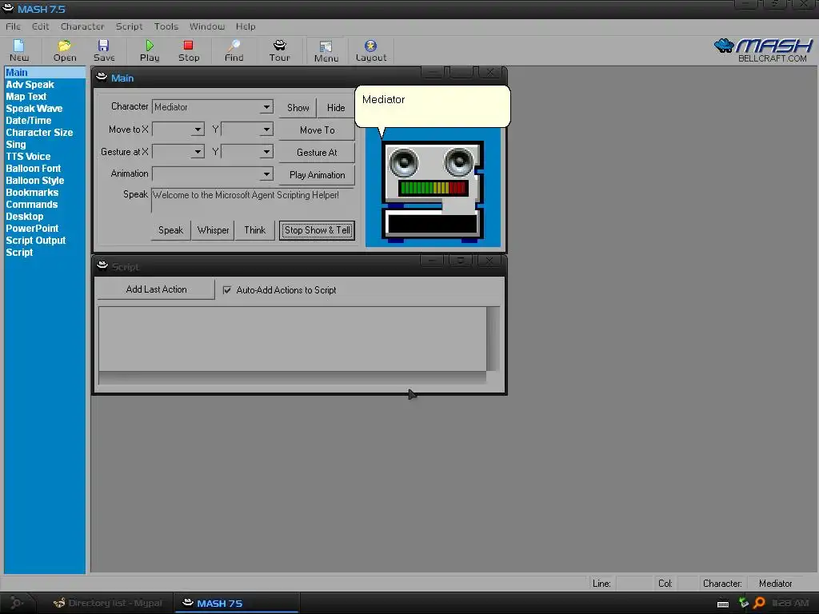The height and width of the screenshot is (614, 819).
Task: Open the Find tool in the toolbar
Action: tap(234, 50)
